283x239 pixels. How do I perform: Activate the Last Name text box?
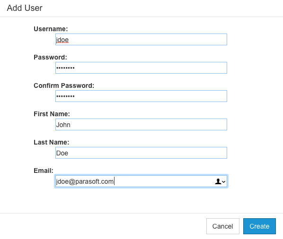click(x=141, y=153)
